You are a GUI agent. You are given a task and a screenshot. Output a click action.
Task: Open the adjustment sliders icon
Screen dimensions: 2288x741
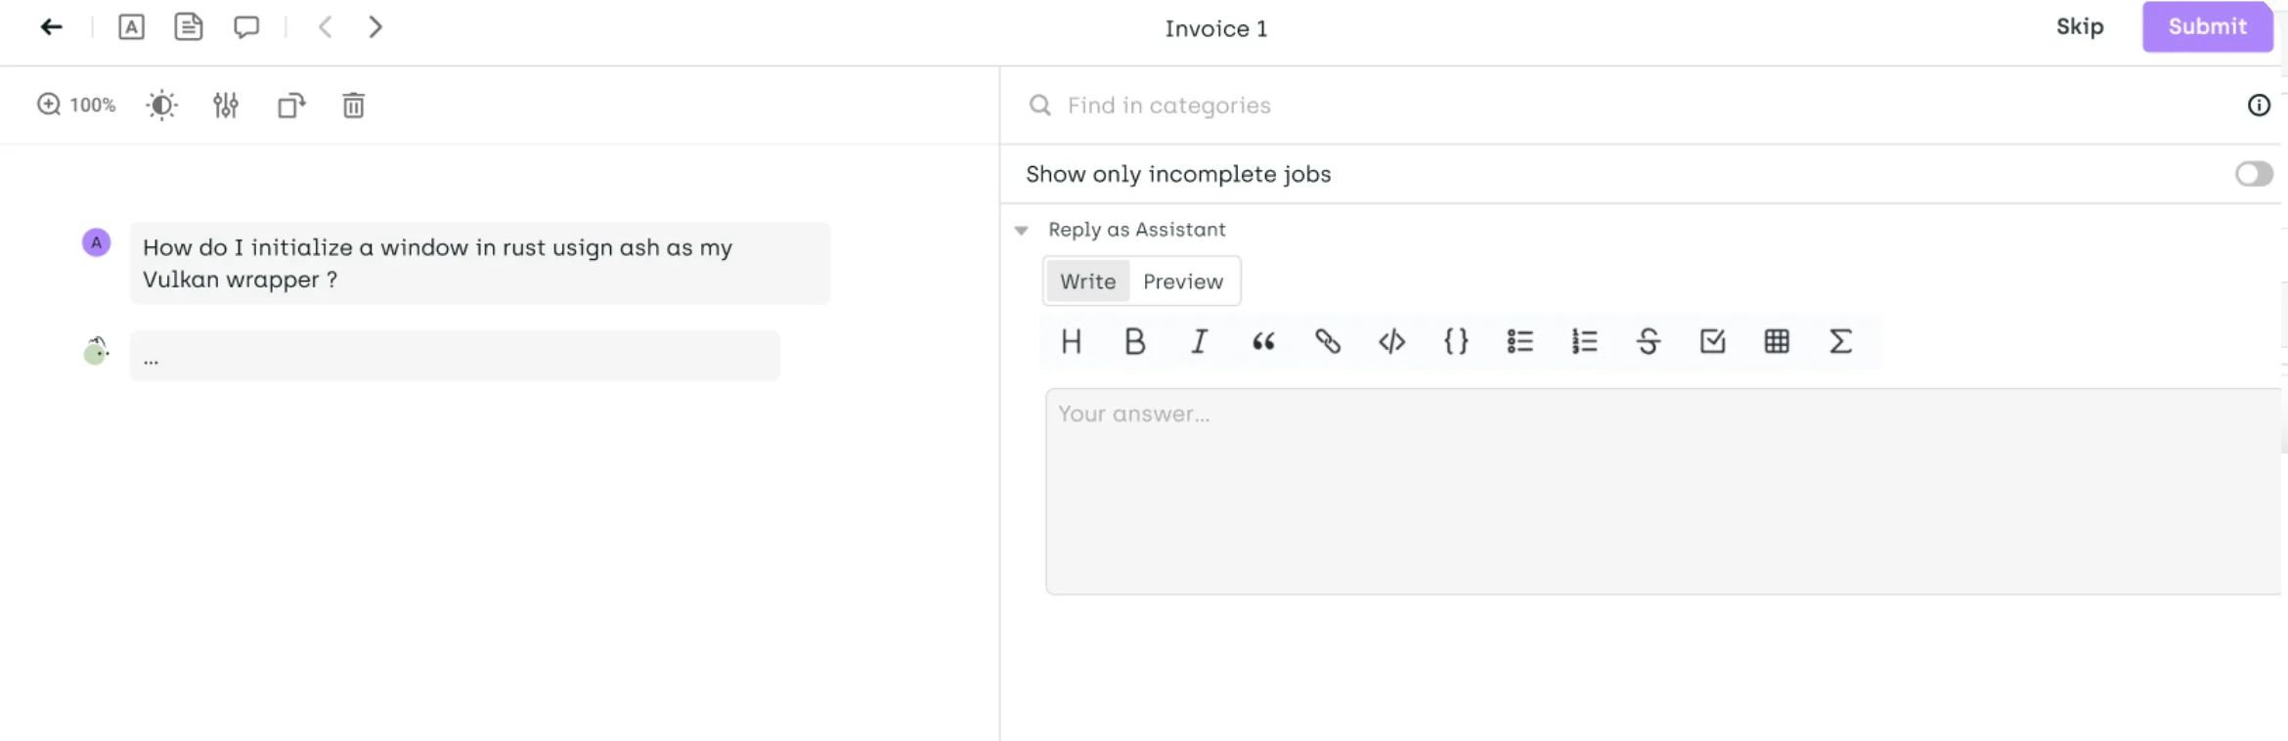pyautogui.click(x=226, y=105)
